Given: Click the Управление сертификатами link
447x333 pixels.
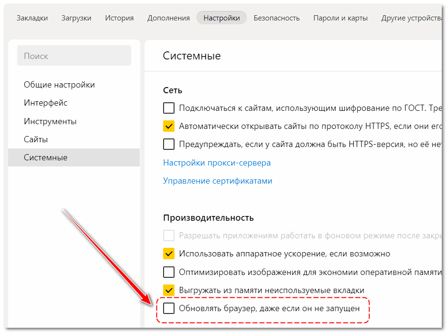Looking at the screenshot, I should pos(217,181).
